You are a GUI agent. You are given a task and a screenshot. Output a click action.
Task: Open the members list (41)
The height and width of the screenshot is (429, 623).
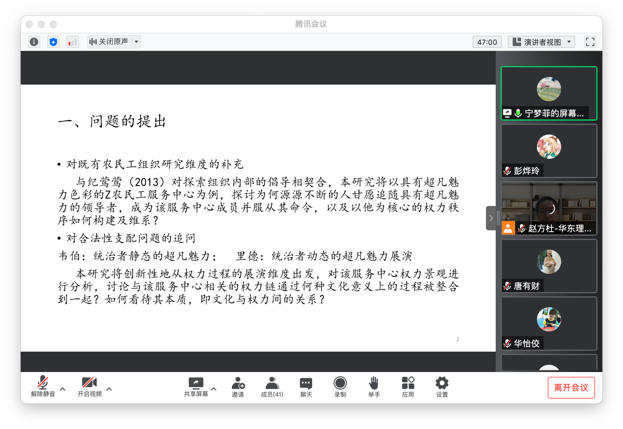272,387
